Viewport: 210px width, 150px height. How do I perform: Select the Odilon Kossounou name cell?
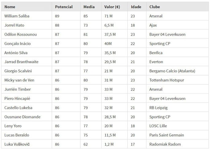(20, 34)
